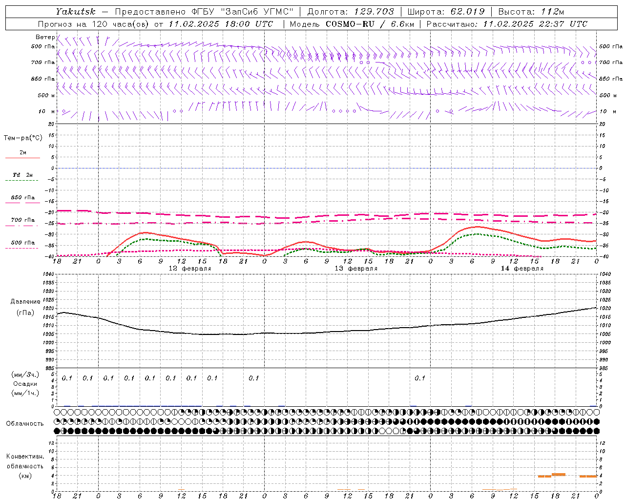
Task: Click the 0.1 precipitation value on evening of 13 февраля
Action: click(x=420, y=378)
